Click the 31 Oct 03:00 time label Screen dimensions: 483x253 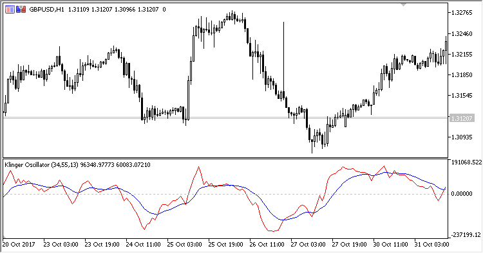pyautogui.click(x=431, y=245)
